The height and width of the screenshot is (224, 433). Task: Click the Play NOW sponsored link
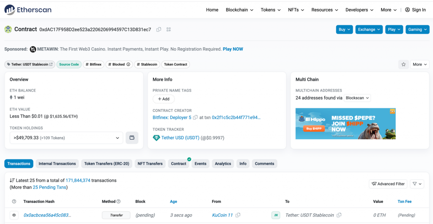coord(233,49)
